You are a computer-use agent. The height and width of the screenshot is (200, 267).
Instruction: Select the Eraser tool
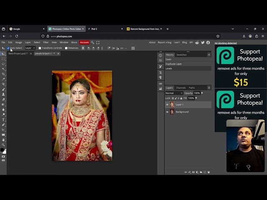(3, 100)
